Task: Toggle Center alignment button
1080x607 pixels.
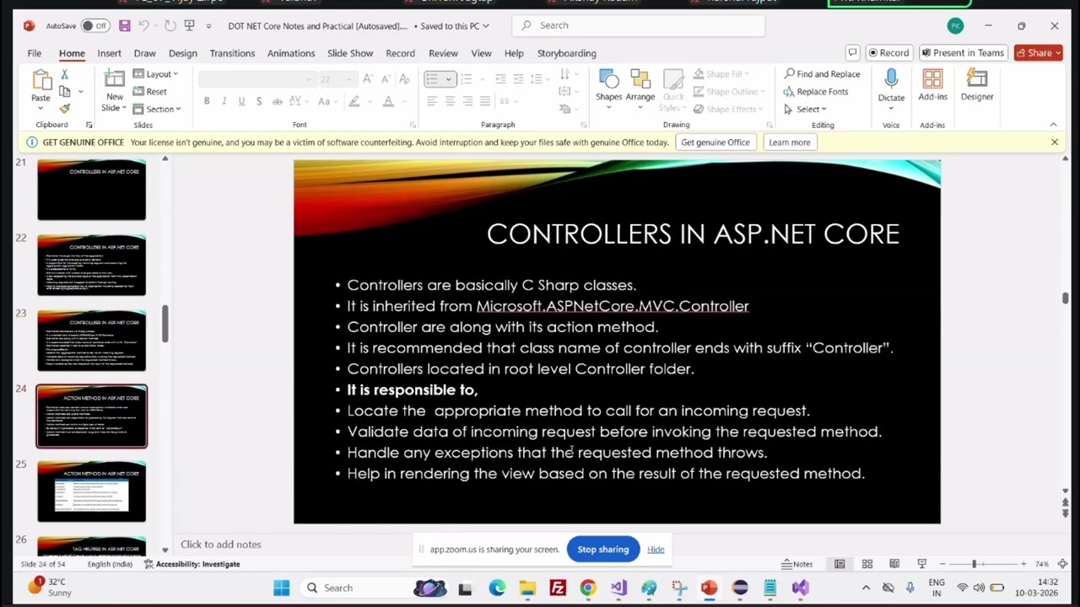Action: click(450, 101)
